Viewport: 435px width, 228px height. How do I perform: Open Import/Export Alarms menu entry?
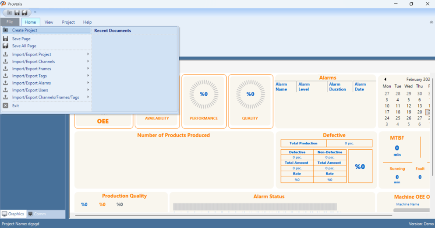pyautogui.click(x=46, y=83)
